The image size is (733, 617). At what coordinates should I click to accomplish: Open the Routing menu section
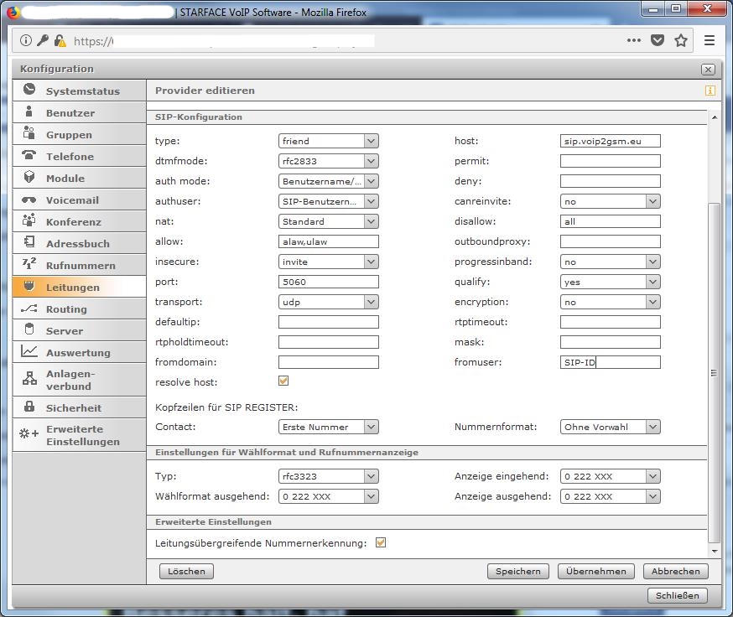tap(66, 309)
